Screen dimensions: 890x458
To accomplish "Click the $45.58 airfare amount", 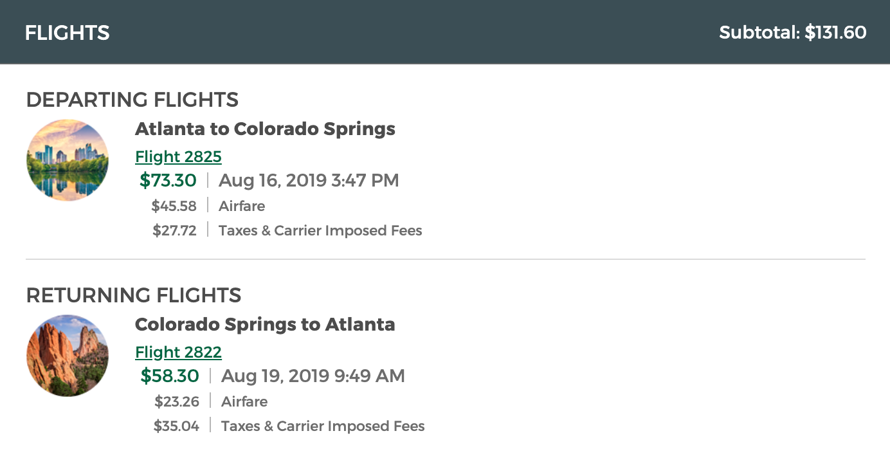I will [174, 206].
